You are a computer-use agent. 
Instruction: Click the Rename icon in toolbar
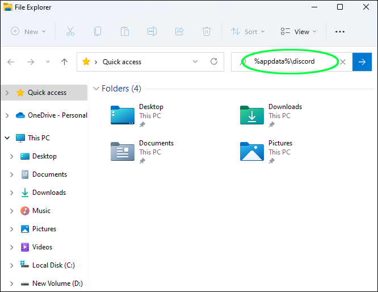click(152, 32)
